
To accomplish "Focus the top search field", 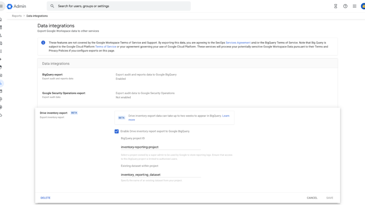I will tap(119, 6).
